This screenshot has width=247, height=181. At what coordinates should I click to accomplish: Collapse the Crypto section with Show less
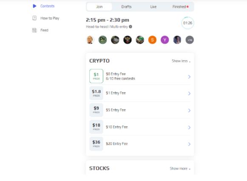click(181, 61)
